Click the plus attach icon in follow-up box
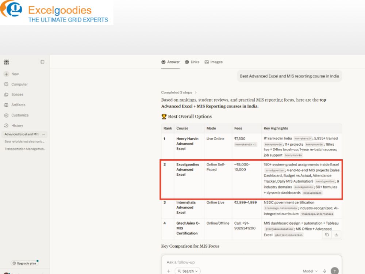The image size is (365, 274). pos(169,271)
